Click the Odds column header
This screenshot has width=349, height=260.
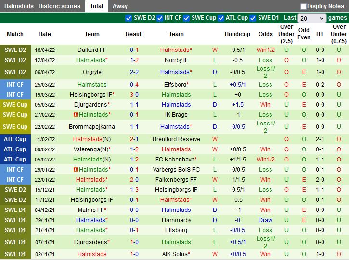pyautogui.click(x=266, y=34)
